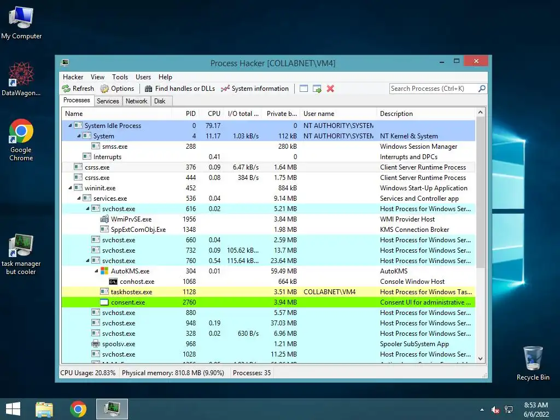Click the Refresh toolbar button

(x=78, y=89)
